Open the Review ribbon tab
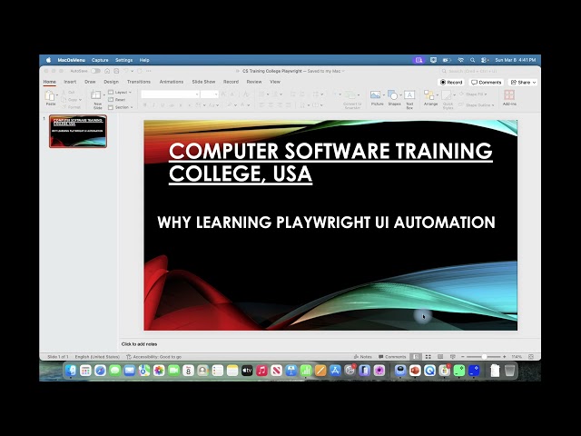 tap(254, 82)
